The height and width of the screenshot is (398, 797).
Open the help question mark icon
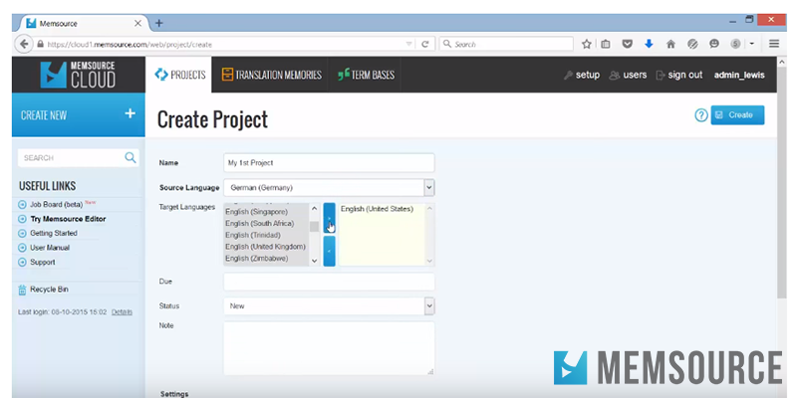(700, 115)
